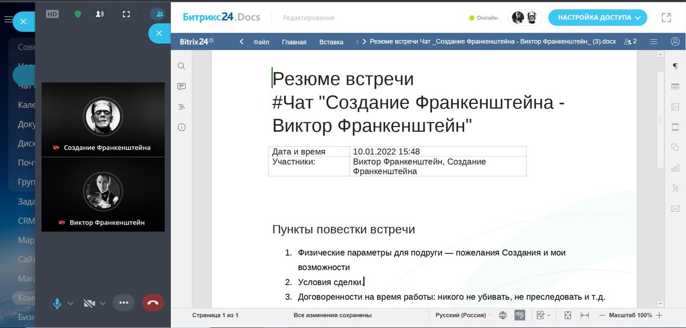Expand camera device options arrow
The image size is (686, 328).
tap(102, 303)
